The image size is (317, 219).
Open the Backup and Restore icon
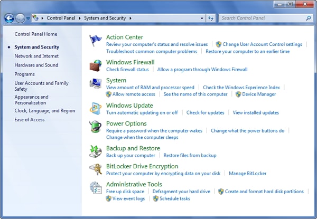pyautogui.click(x=96, y=152)
